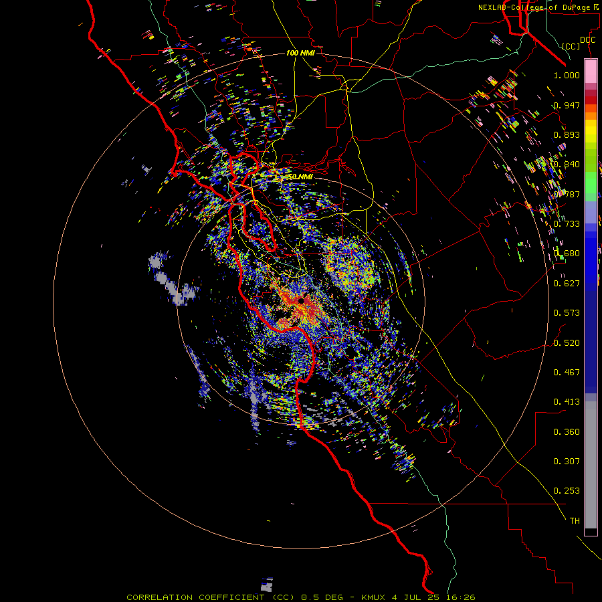Click the TH threshold label
Image resolution: width=602 pixels, height=602 pixels.
coord(575,521)
